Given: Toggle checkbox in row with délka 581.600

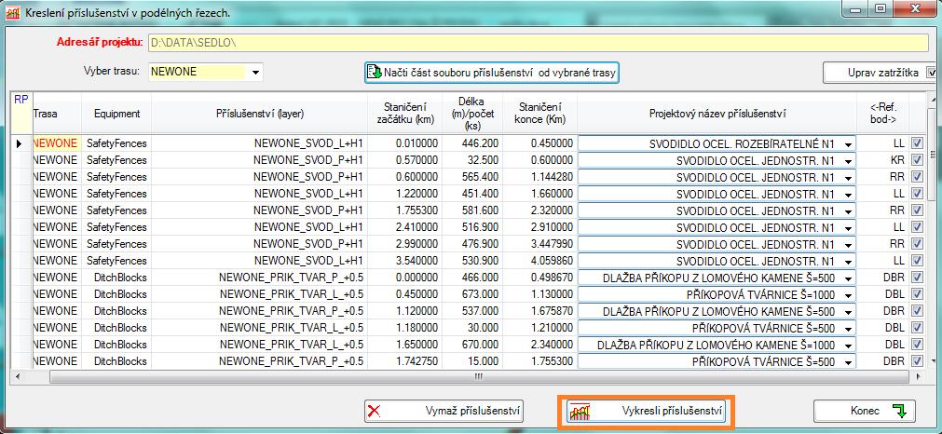Looking at the screenshot, I should (x=917, y=210).
